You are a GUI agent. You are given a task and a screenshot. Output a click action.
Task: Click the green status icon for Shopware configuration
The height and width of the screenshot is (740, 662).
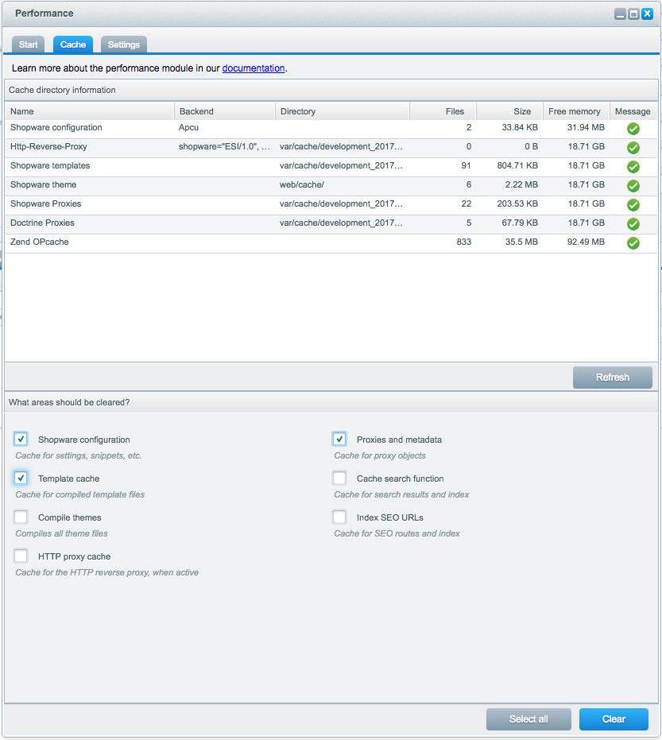click(x=633, y=129)
